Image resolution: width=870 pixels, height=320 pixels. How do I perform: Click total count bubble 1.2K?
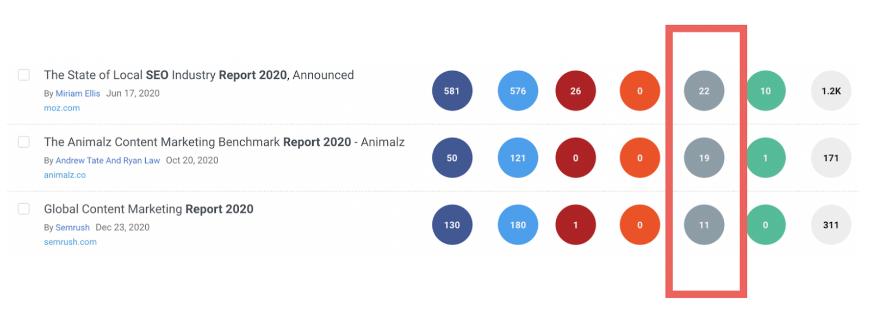coord(831,91)
